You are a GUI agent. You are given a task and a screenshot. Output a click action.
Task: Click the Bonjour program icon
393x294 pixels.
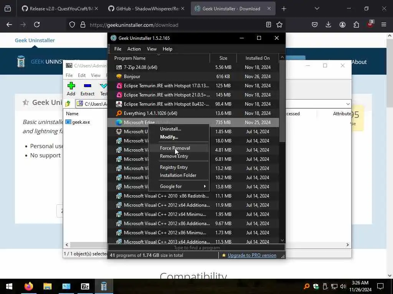coord(119,77)
